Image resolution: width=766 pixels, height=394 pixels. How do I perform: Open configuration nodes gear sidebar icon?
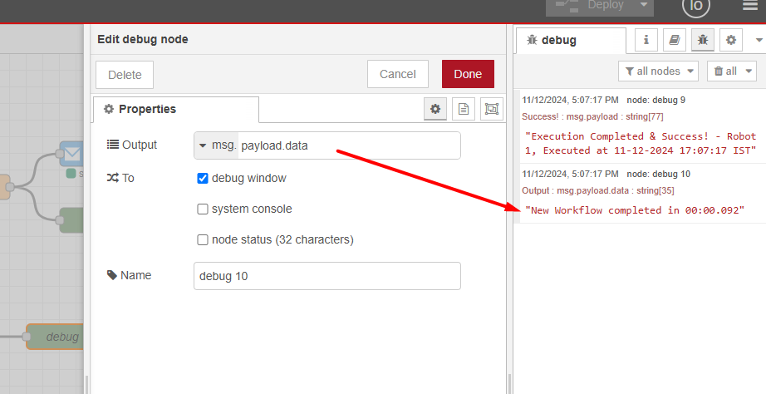pyautogui.click(x=731, y=40)
